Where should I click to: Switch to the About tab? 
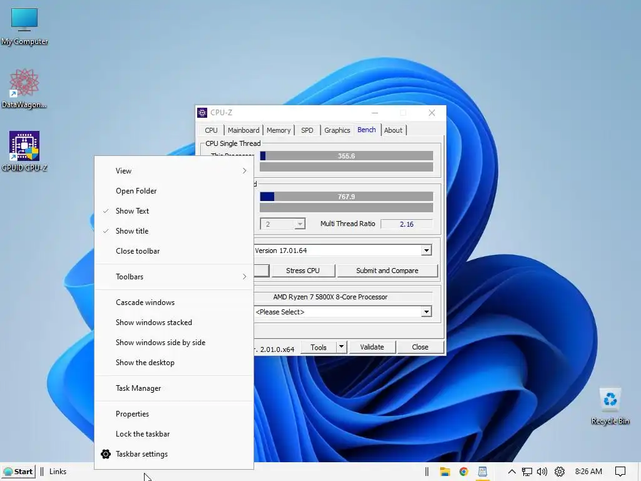click(393, 130)
